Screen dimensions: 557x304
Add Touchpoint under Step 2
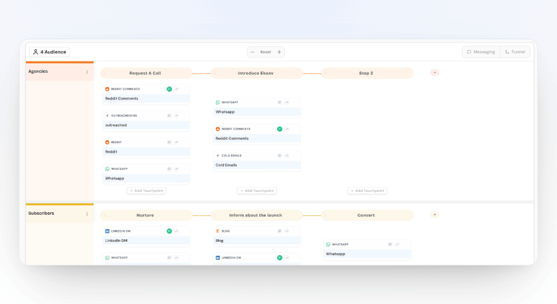[x=367, y=191]
